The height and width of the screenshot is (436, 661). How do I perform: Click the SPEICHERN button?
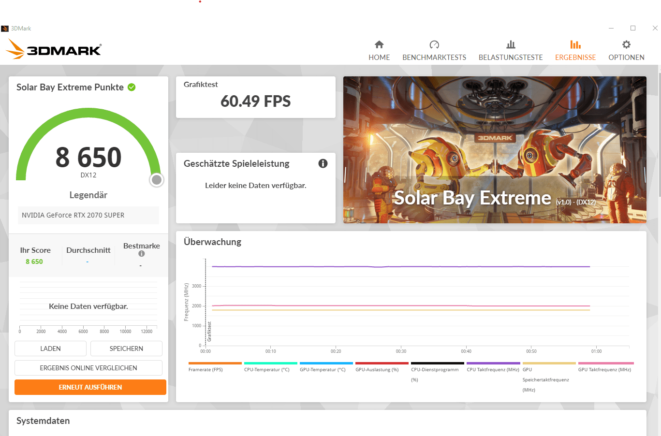pos(126,349)
